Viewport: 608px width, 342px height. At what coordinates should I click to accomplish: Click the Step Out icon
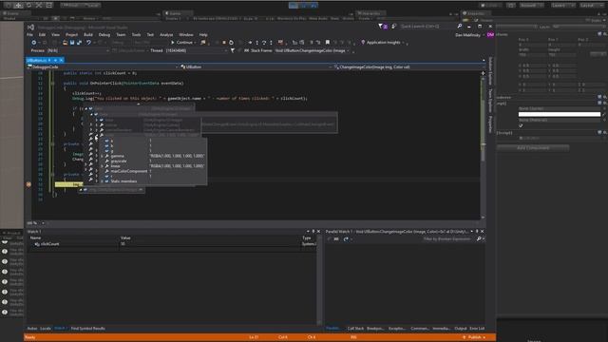271,42
